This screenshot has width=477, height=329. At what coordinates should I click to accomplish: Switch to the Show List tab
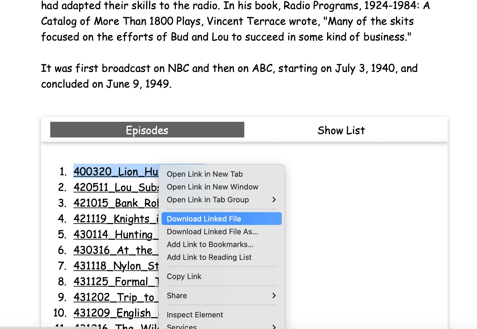pyautogui.click(x=341, y=130)
